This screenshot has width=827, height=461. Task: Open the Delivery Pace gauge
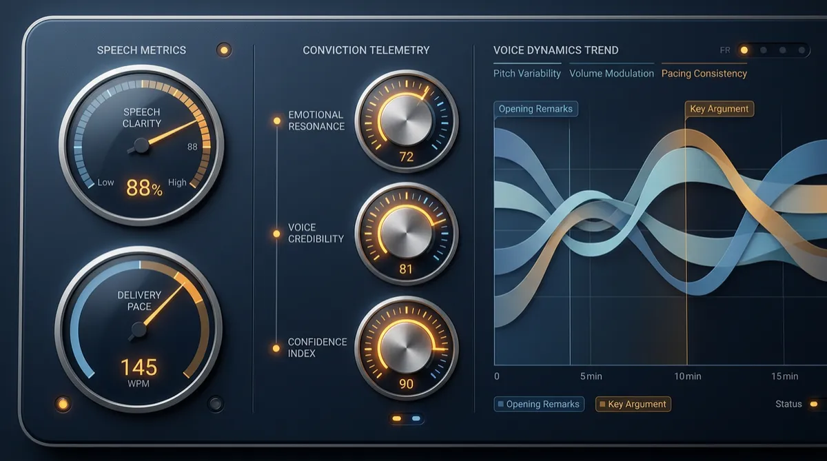(x=139, y=329)
